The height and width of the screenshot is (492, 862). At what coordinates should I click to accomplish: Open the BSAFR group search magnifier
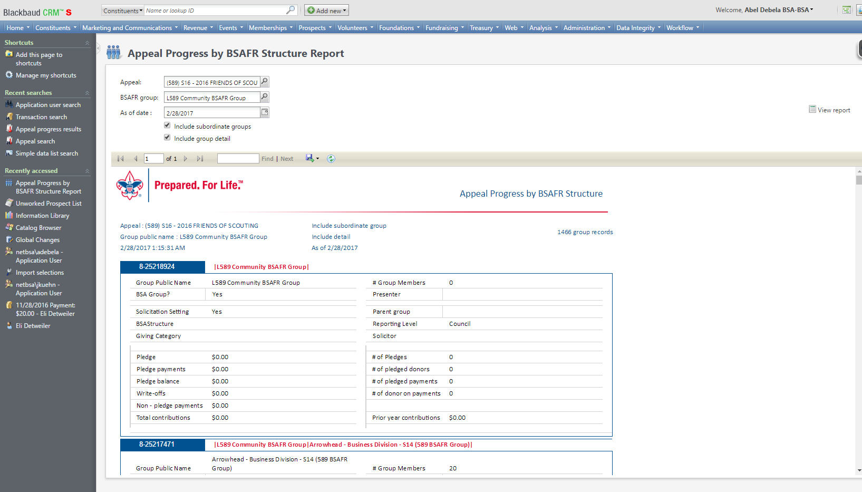(x=265, y=97)
